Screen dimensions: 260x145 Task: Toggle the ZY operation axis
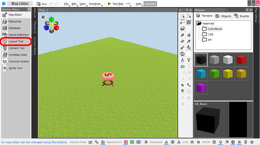138,142
